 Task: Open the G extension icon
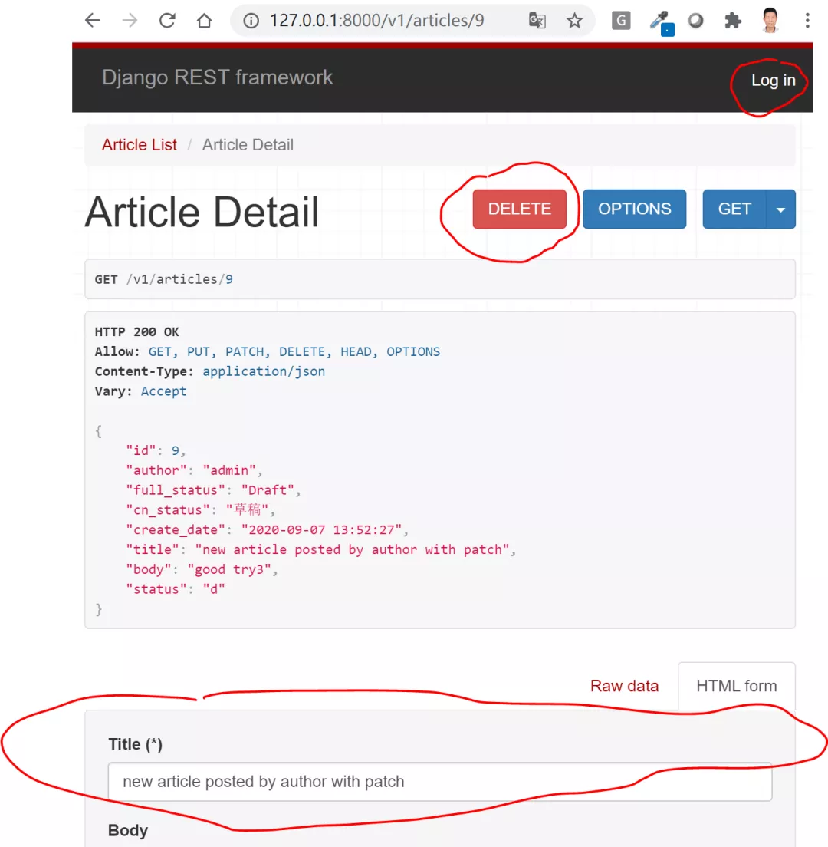(x=621, y=21)
